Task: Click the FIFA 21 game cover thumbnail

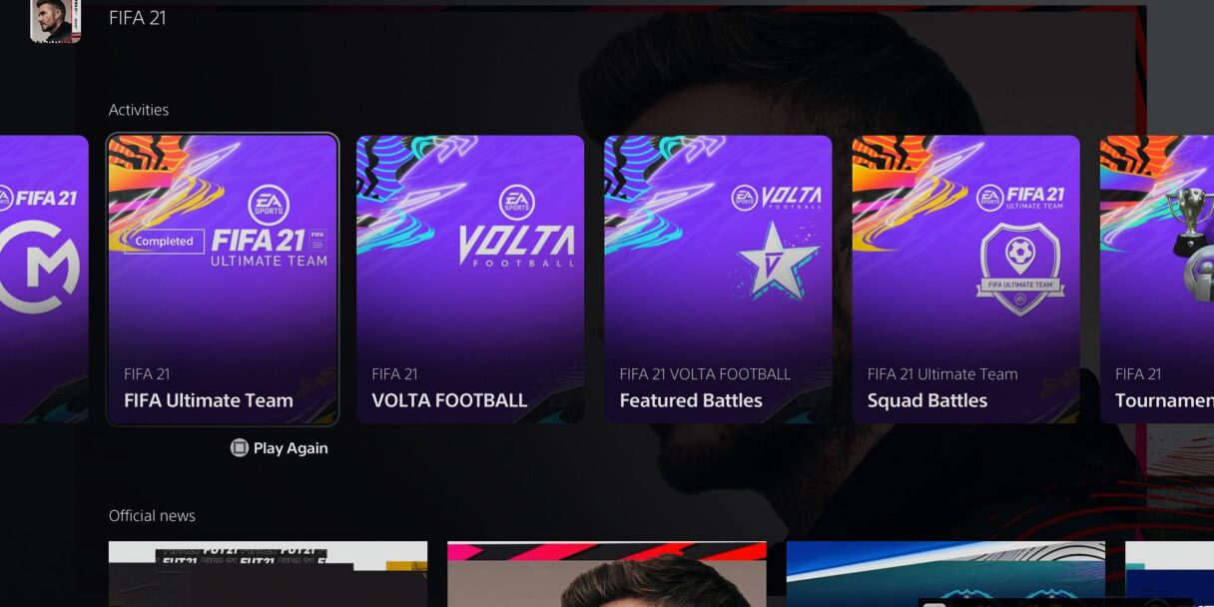Action: [55, 21]
